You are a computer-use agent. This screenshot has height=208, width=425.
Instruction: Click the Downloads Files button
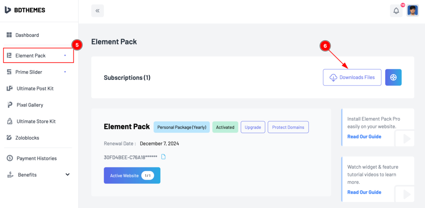point(352,77)
